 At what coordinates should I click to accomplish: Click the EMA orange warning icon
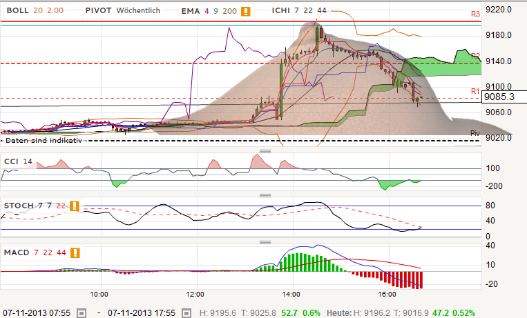[246, 11]
